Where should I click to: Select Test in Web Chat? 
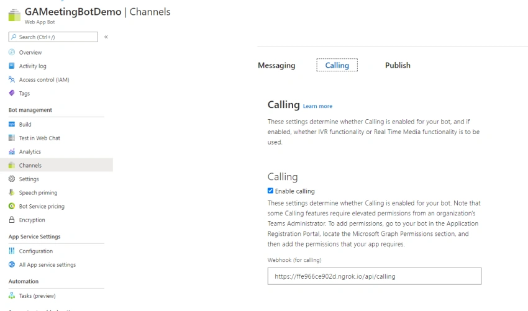[39, 138]
